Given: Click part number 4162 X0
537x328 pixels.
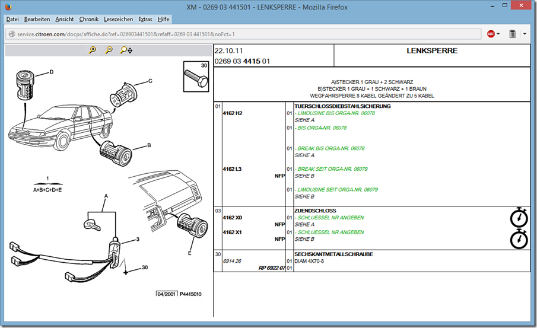Looking at the screenshot, I should pyautogui.click(x=233, y=218).
